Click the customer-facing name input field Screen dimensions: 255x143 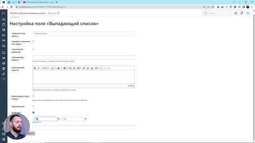click(x=83, y=57)
